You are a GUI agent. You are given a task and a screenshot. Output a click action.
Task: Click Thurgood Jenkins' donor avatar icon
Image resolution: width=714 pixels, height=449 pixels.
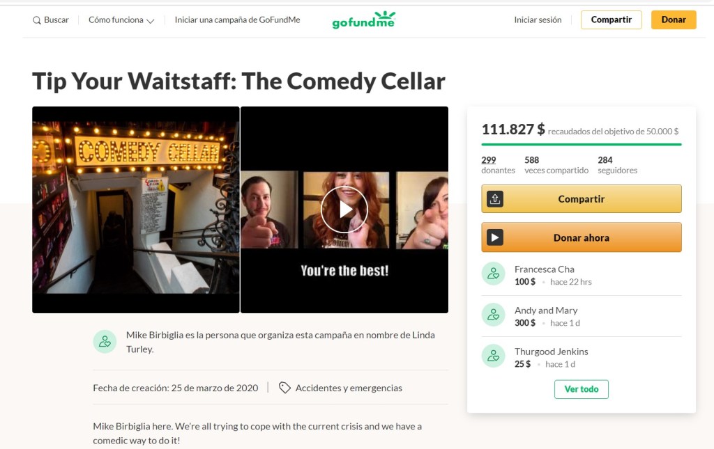(494, 356)
